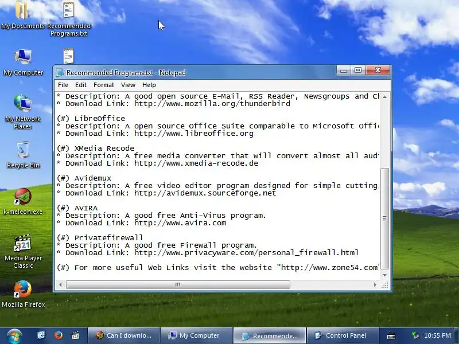Click the '(#) Privatefirewall' heading line
The width and height of the screenshot is (459, 344).
100,238
